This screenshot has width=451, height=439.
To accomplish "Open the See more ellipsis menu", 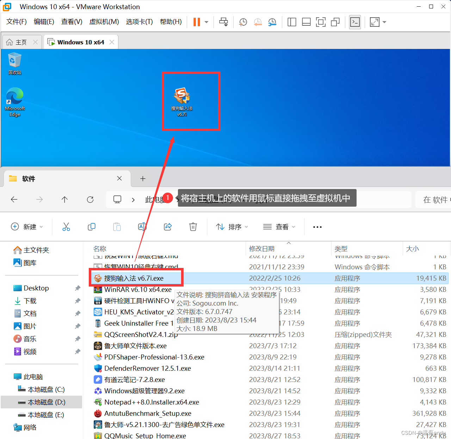I will 317,227.
